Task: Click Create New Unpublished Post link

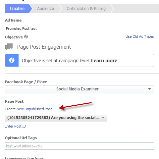Action: pyautogui.click(x=28, y=109)
